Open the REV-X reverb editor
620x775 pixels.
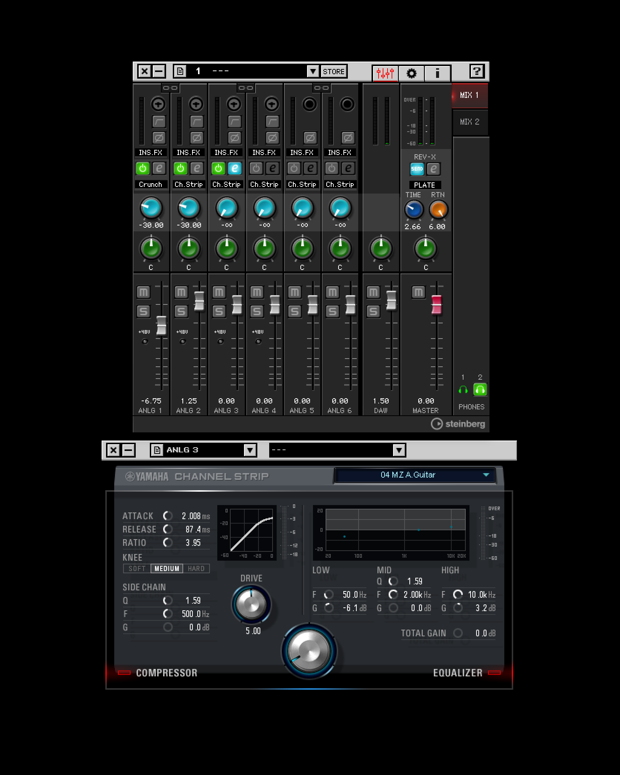point(433,169)
